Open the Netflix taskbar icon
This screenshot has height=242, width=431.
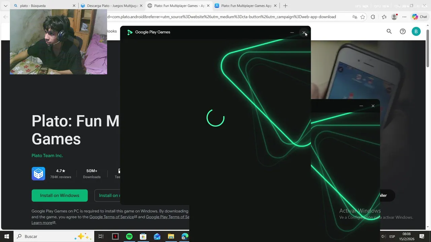tap(115, 236)
